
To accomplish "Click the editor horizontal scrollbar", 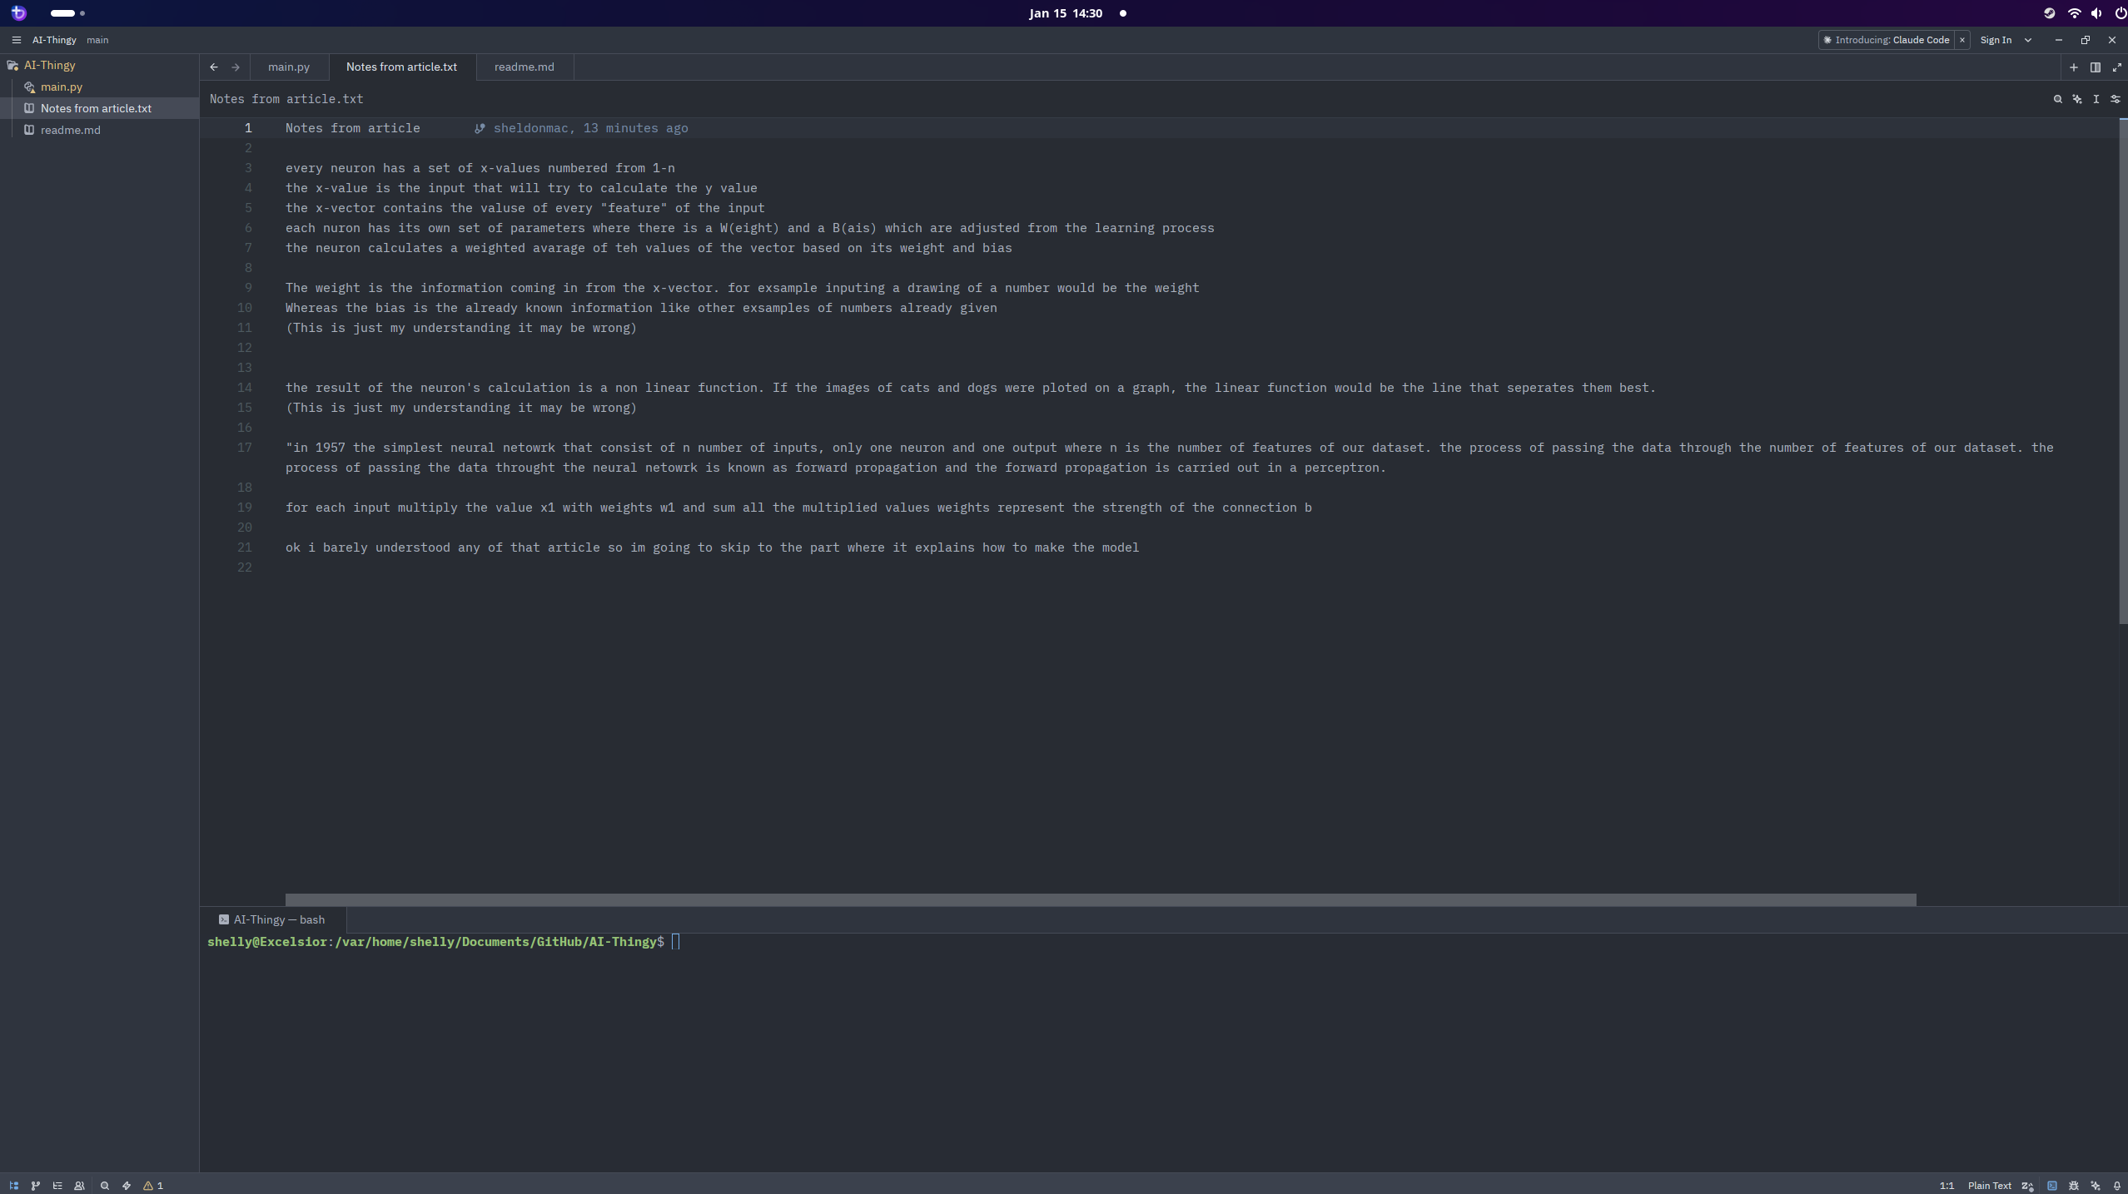I will point(1100,899).
